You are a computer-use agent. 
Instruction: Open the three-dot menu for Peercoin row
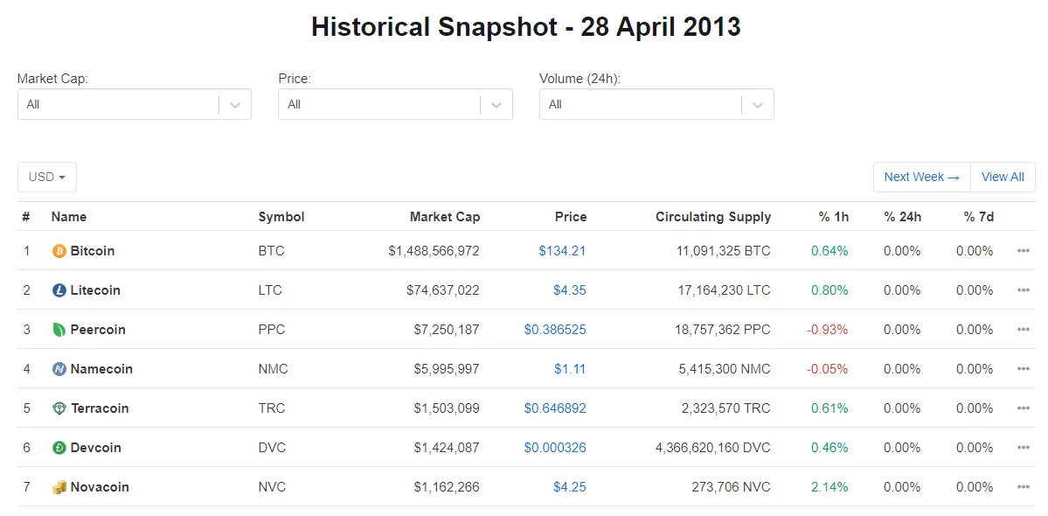pyautogui.click(x=1023, y=330)
